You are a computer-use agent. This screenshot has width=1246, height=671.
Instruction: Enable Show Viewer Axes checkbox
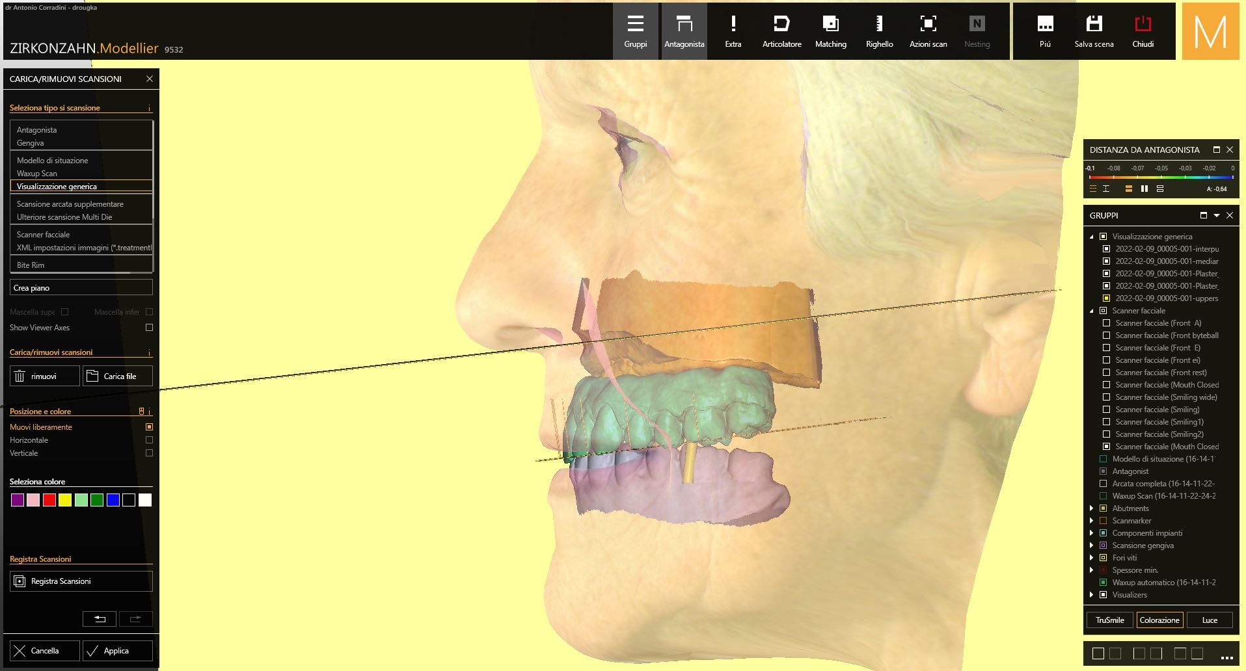tap(149, 328)
